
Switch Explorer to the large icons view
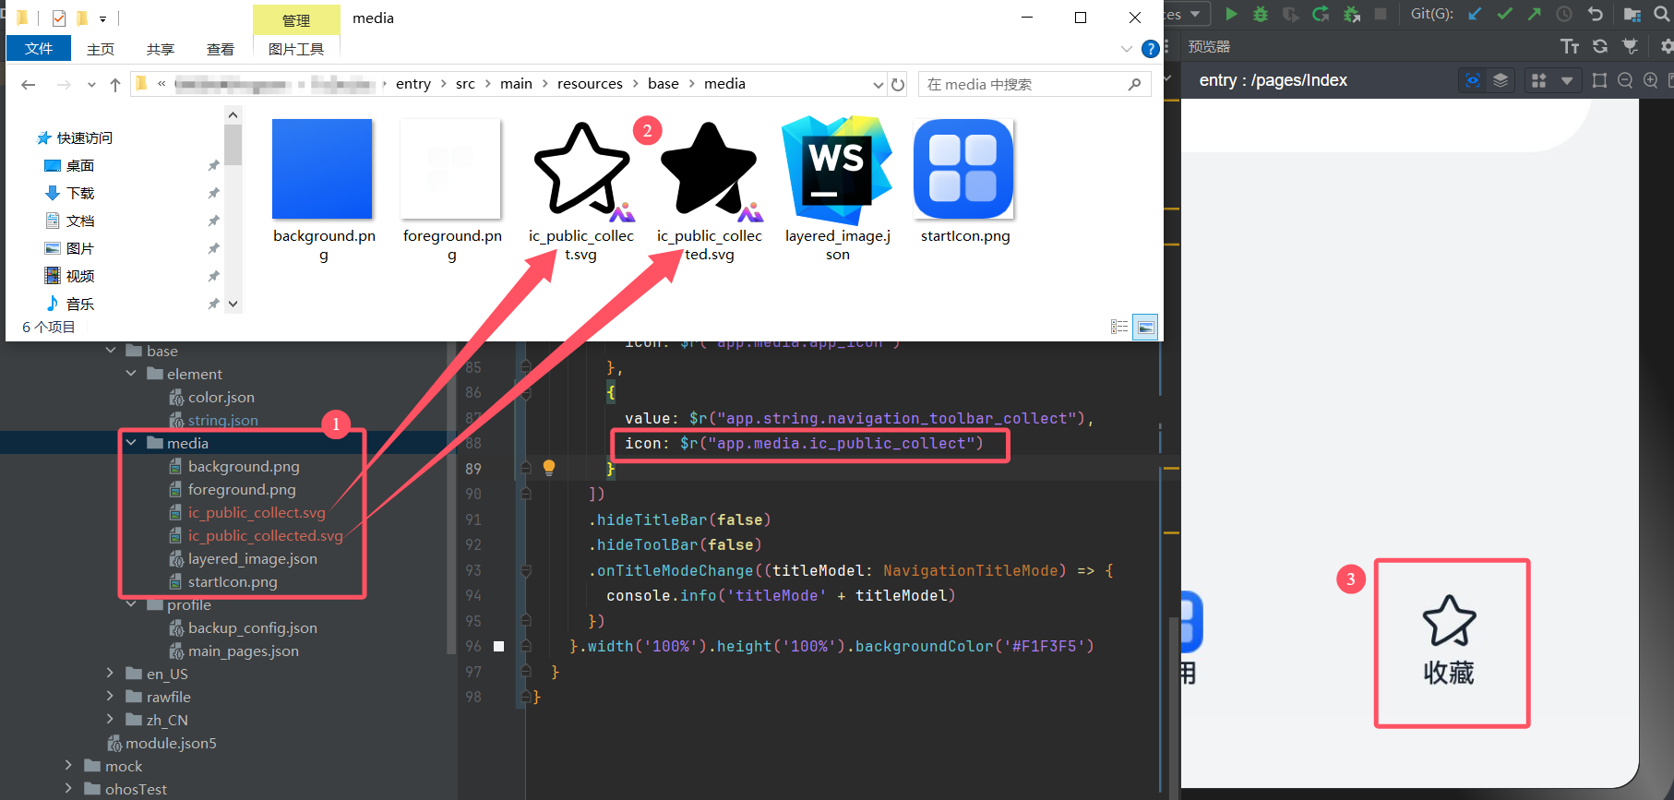pos(1145,327)
